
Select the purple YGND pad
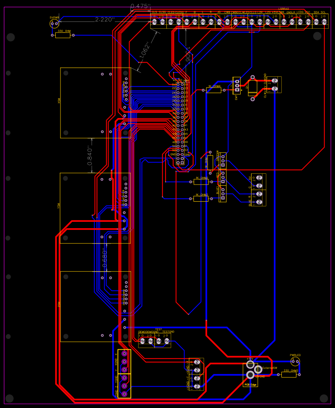[x=124, y=378]
